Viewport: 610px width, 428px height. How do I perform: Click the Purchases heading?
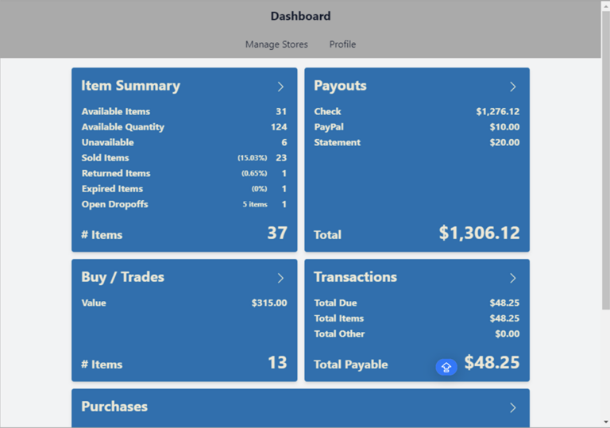coord(114,407)
